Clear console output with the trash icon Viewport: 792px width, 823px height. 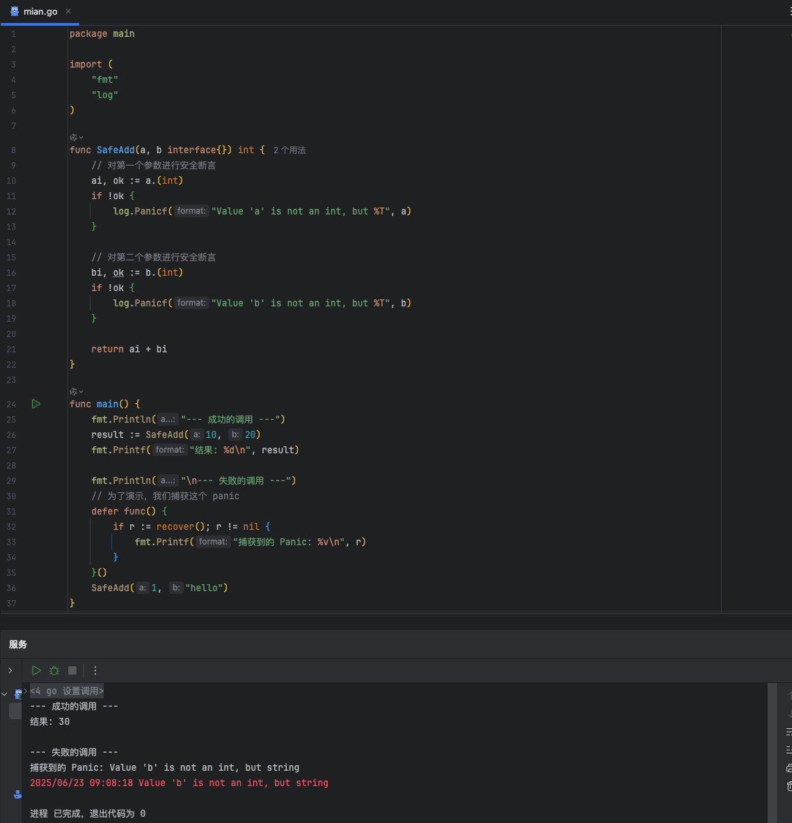pyautogui.click(x=789, y=785)
